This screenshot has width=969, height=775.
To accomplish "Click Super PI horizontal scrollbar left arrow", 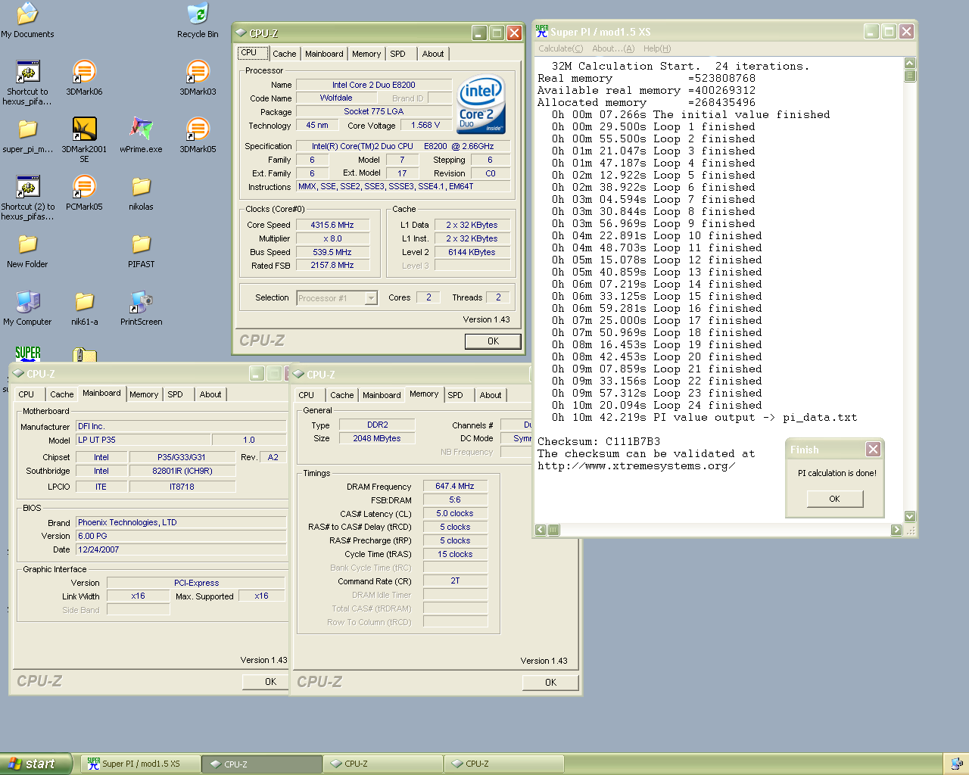I will point(541,530).
